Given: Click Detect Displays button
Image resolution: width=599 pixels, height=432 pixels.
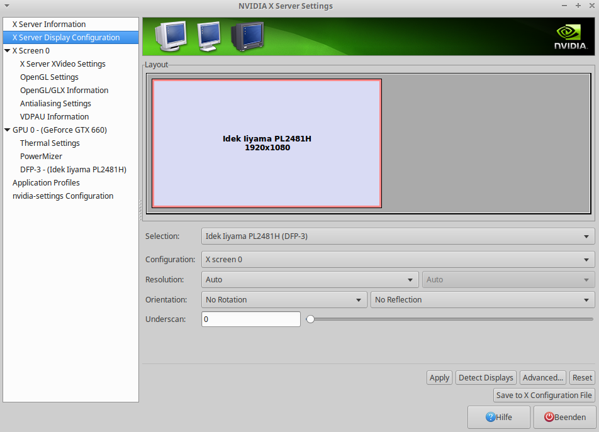Looking at the screenshot, I should (486, 377).
